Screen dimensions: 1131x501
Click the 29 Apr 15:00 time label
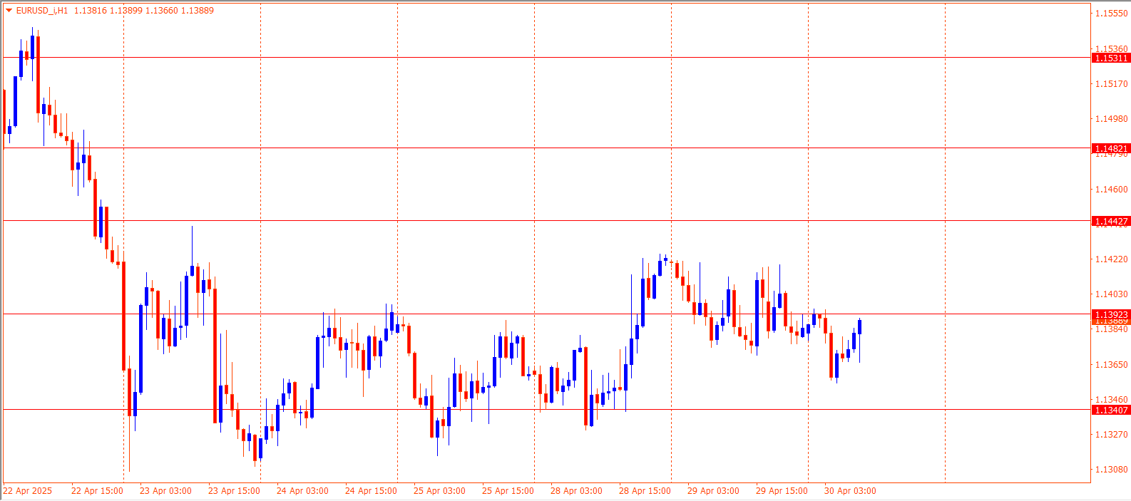click(x=782, y=491)
